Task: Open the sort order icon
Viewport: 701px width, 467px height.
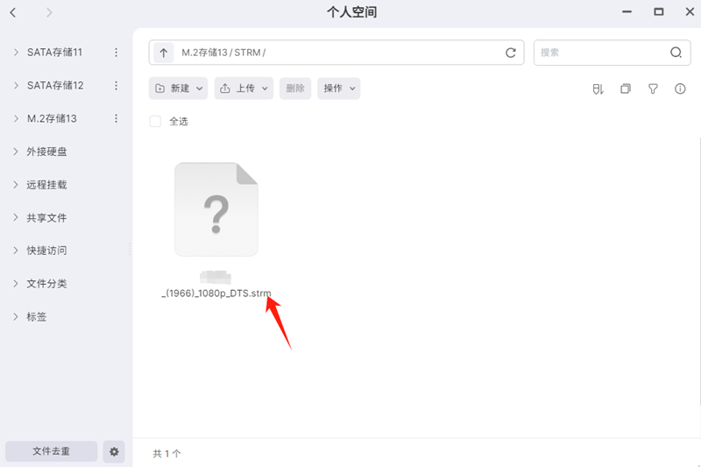Action: coord(598,88)
